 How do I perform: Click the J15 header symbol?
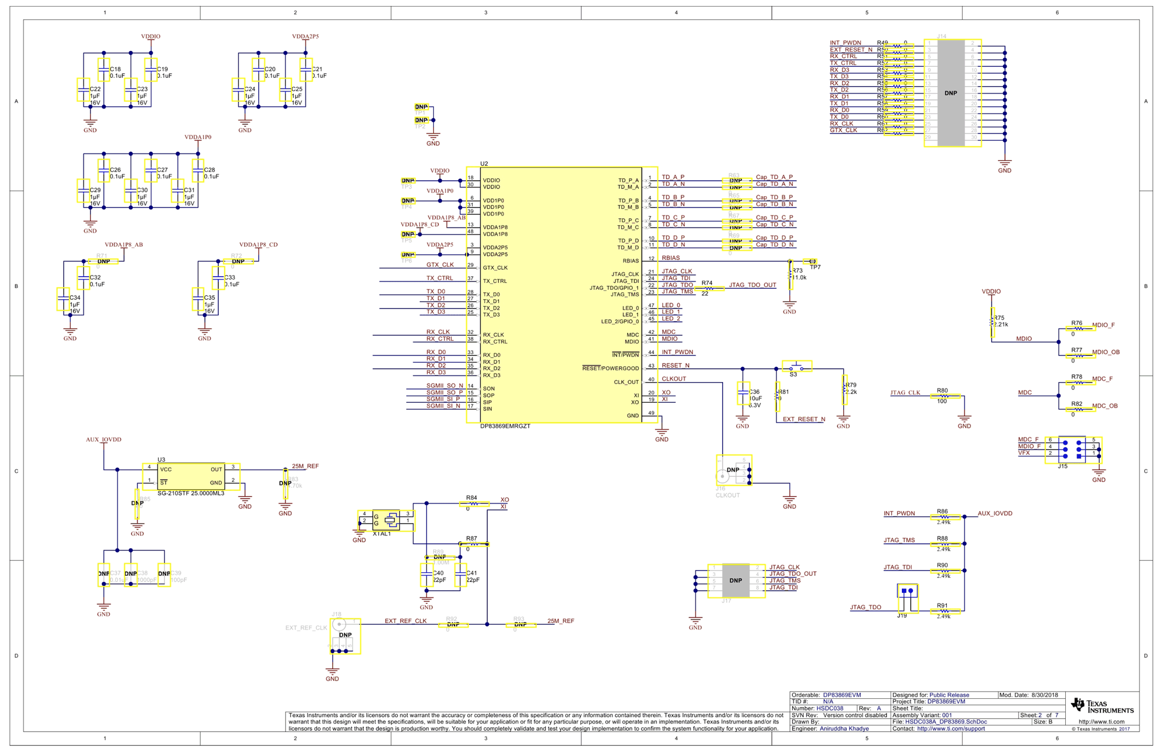[1073, 450]
